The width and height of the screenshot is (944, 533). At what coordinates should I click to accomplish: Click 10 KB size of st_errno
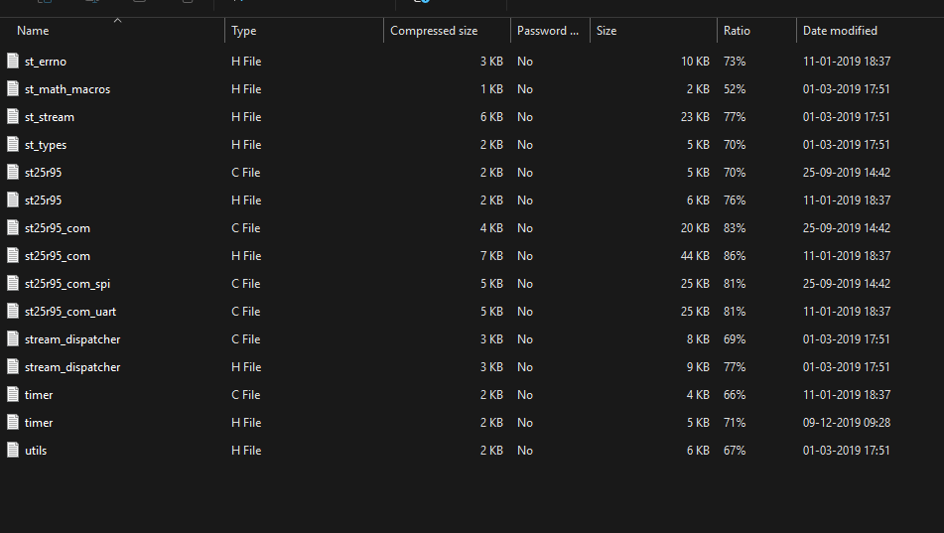pyautogui.click(x=695, y=62)
